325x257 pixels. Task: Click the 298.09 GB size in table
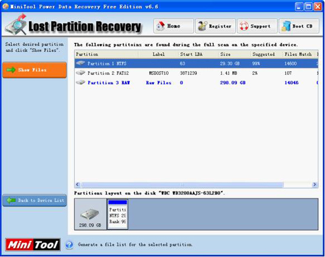[x=233, y=83]
